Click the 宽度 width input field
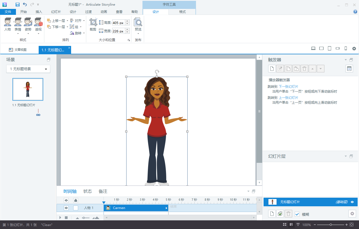 coord(118,31)
